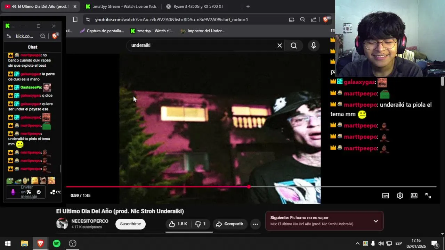Image resolution: width=445 pixels, height=250 pixels.
Task: Switch the video to theater mode
Action: click(414, 195)
